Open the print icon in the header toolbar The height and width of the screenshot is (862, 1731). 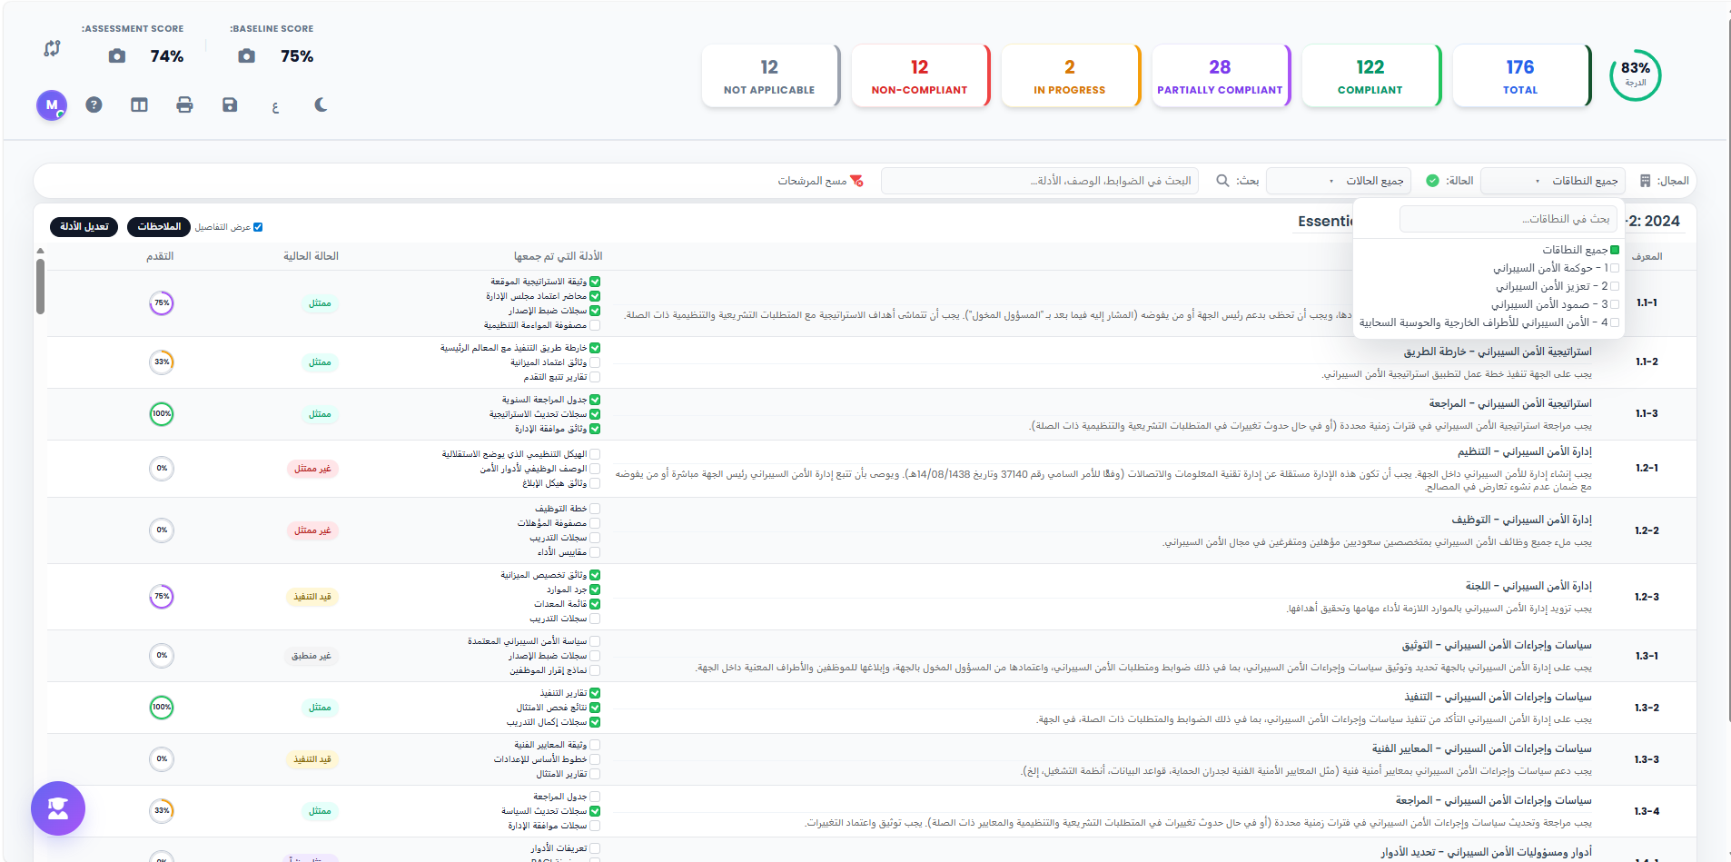[184, 104]
